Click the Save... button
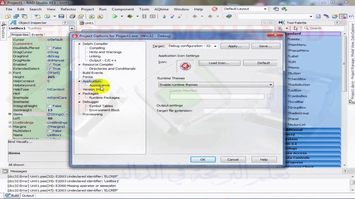Viewport: 355px width, 199px height. [x=265, y=46]
